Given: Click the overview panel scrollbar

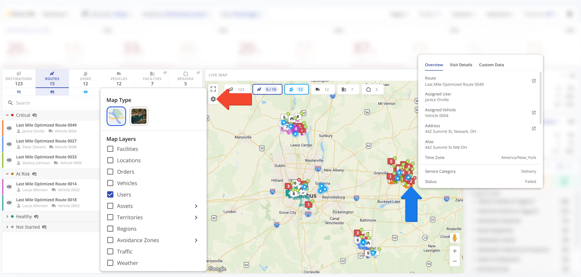Looking at the screenshot, I should coord(540,98).
